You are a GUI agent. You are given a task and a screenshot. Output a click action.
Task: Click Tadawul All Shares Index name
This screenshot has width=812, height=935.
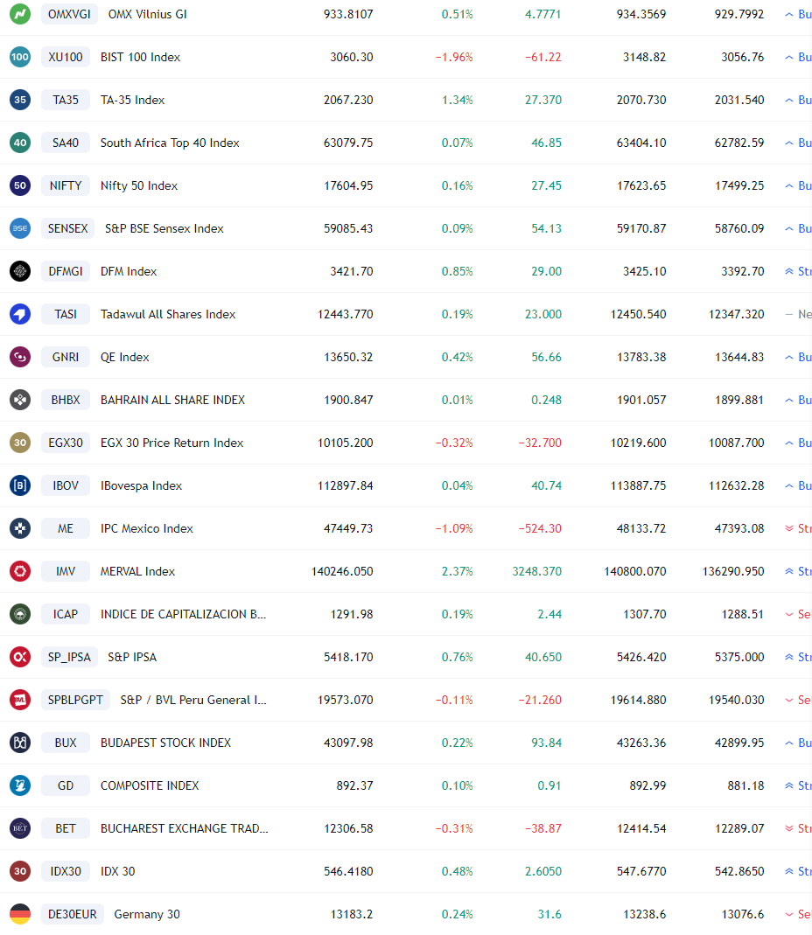[168, 314]
